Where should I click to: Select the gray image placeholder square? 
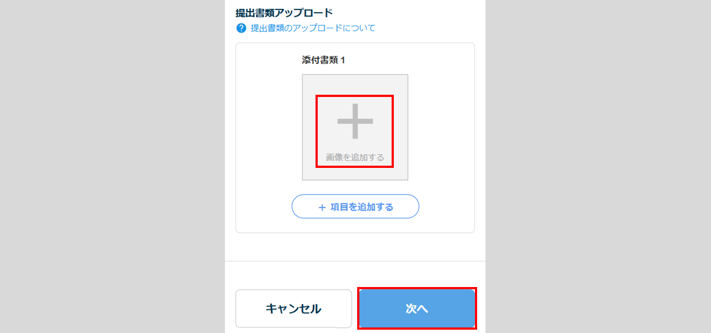[355, 127]
